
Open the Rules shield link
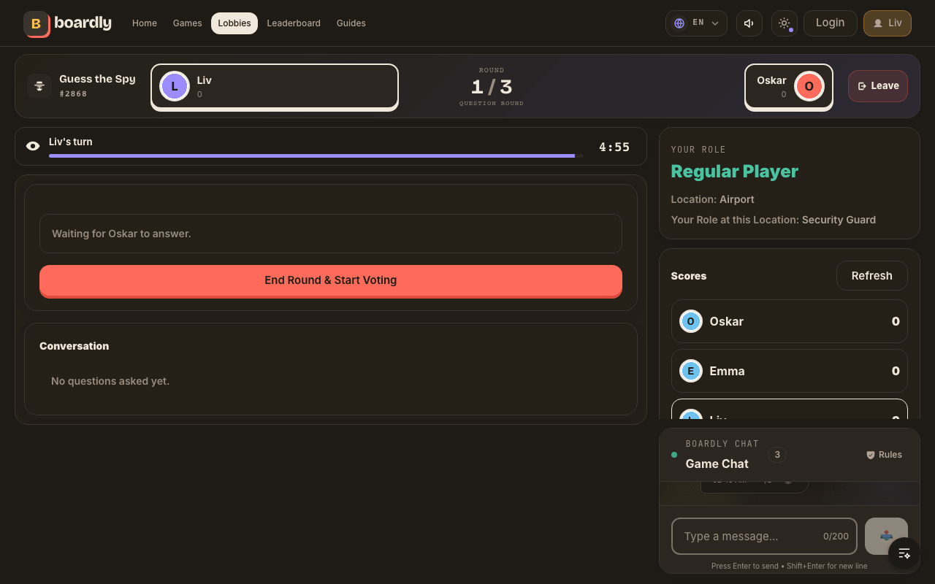click(884, 455)
